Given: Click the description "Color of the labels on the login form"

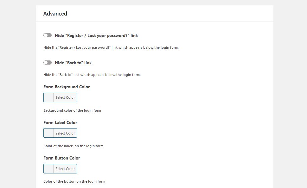Looking at the screenshot, I should [73, 146].
